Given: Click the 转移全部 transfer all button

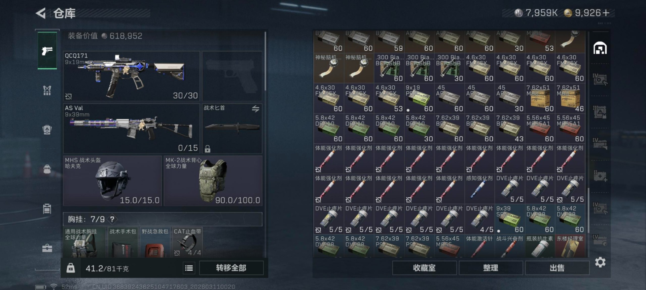Looking at the screenshot, I should point(231,268).
